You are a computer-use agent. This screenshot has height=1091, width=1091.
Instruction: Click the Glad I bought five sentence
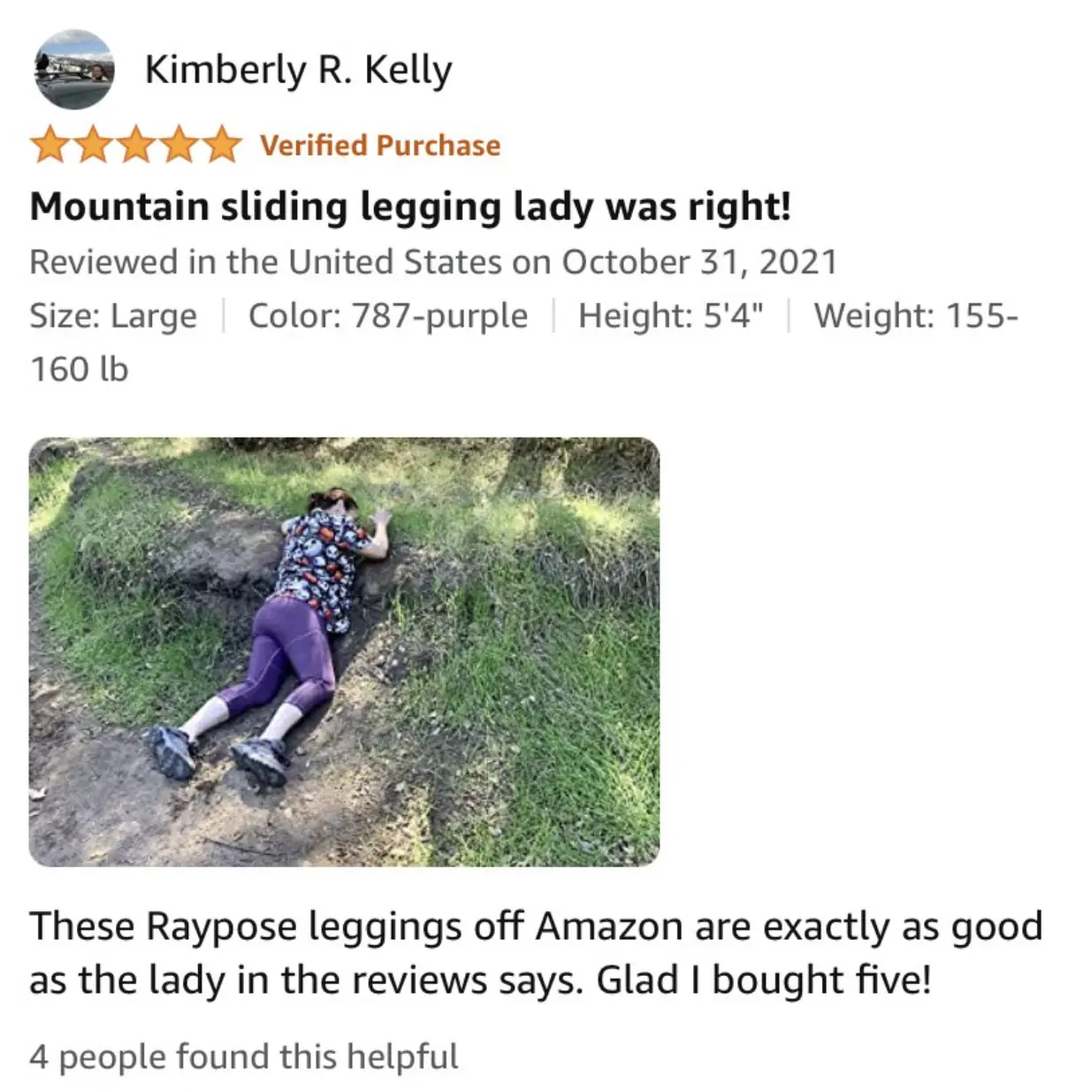click(764, 980)
